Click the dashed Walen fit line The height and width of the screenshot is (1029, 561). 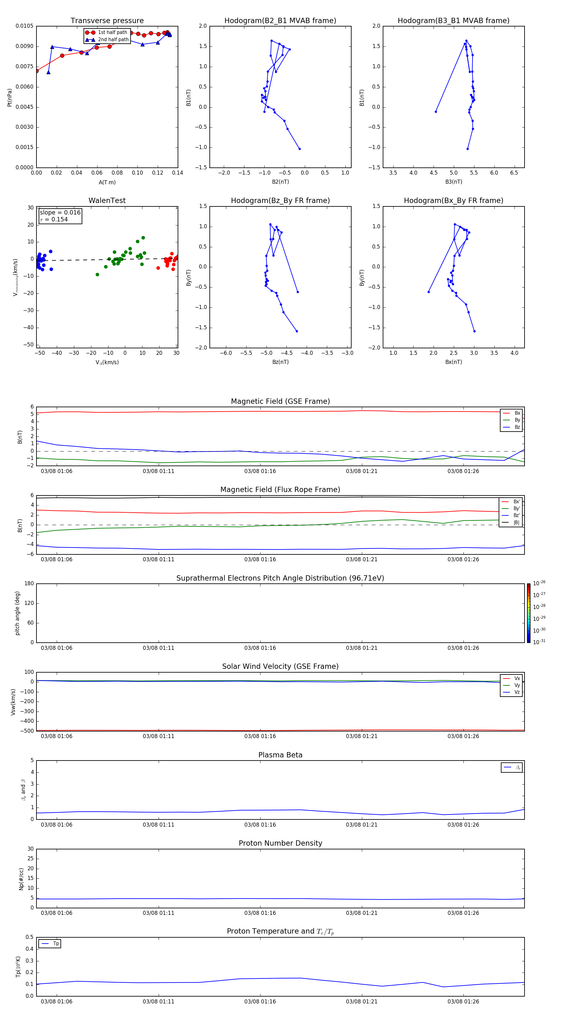pyautogui.click(x=107, y=260)
